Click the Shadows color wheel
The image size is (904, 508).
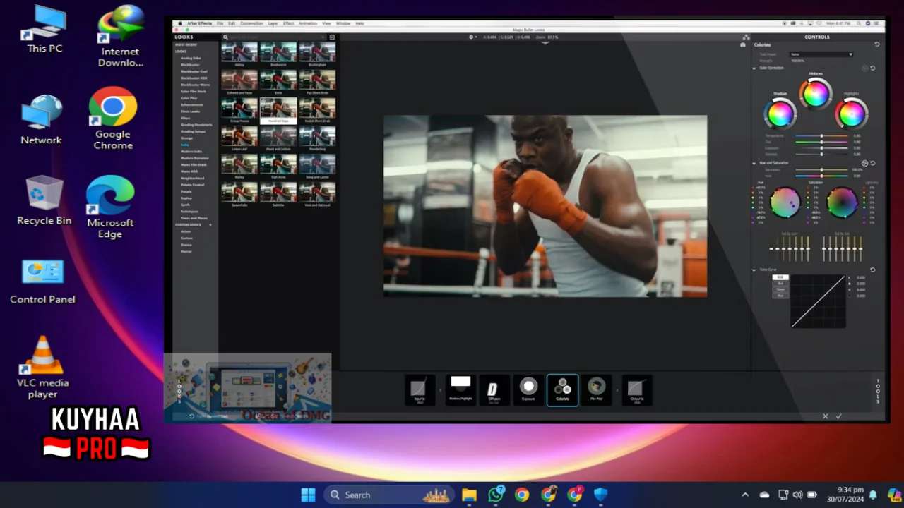point(780,113)
